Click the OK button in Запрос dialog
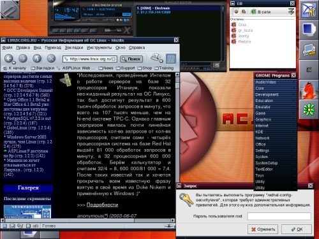The image size is (319, 239). pos(297,229)
